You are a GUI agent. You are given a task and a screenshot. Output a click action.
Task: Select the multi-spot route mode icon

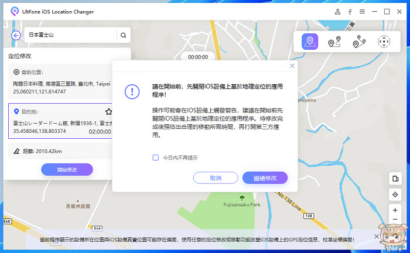(x=359, y=42)
